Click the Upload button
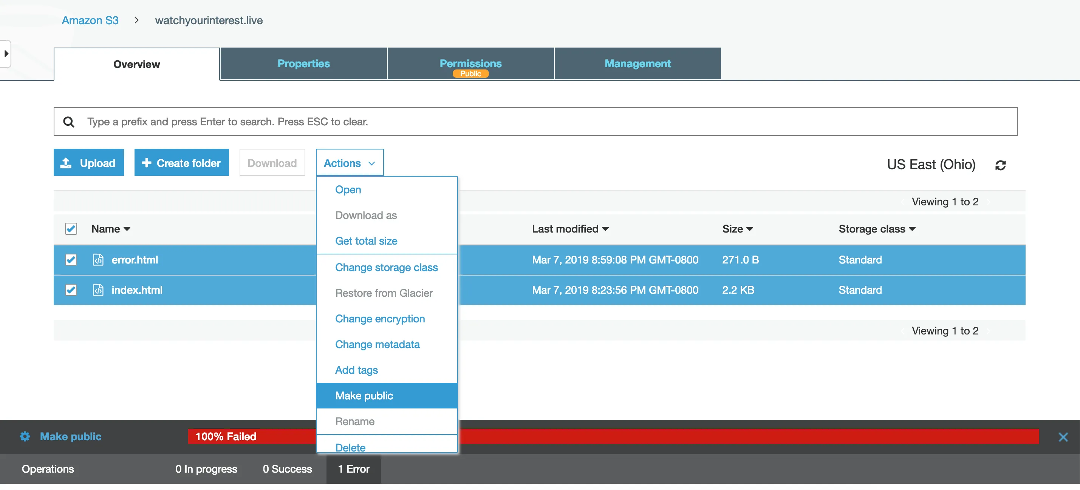Viewport: 1080px width, 490px height. click(88, 162)
